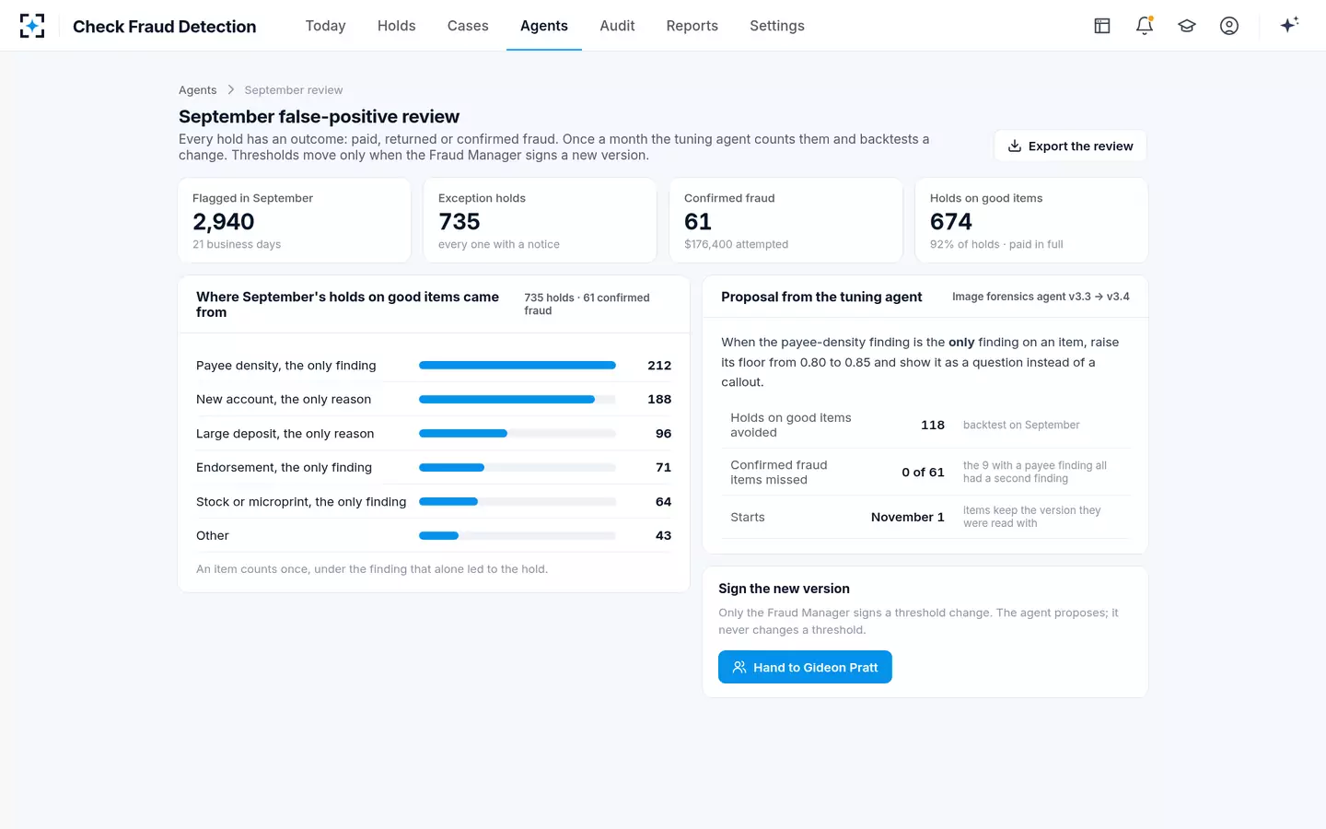Click '735 holds · 61 confirmed fraud' summary
Viewport: 1326px width, 829px height.
click(x=587, y=304)
